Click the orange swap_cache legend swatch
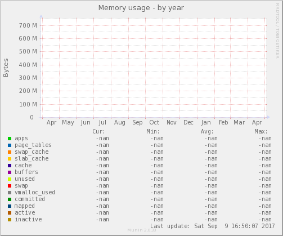The image size is (283, 236). tap(10, 152)
